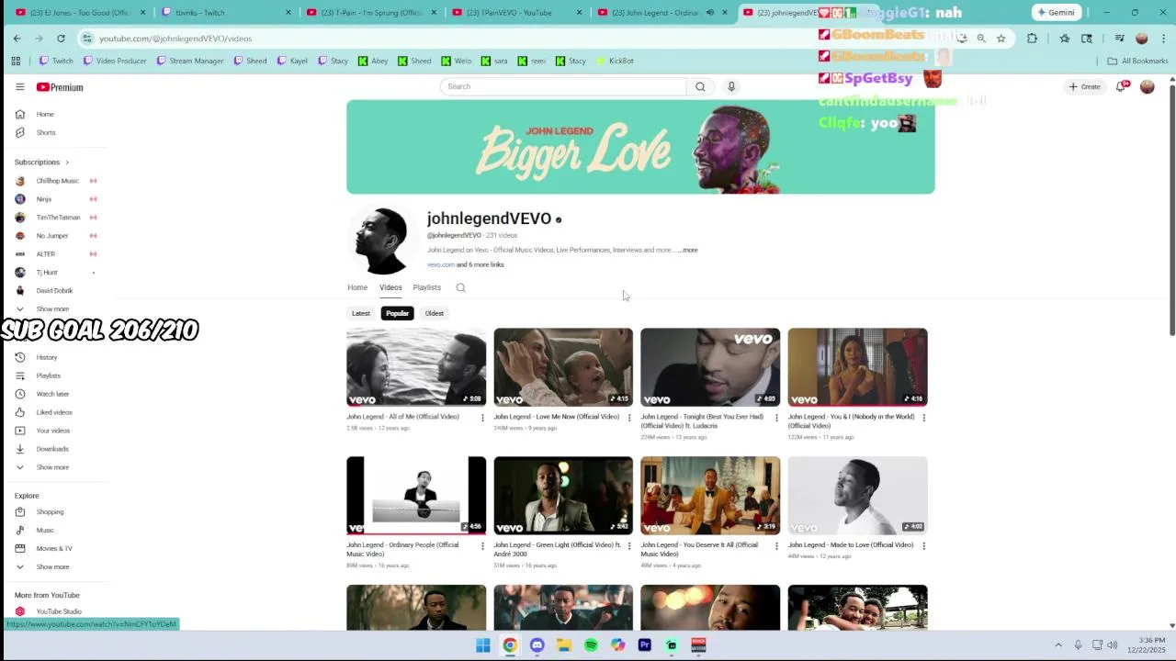Image resolution: width=1176 pixels, height=661 pixels.
Task: Open Spotify from the taskbar
Action: click(x=591, y=645)
